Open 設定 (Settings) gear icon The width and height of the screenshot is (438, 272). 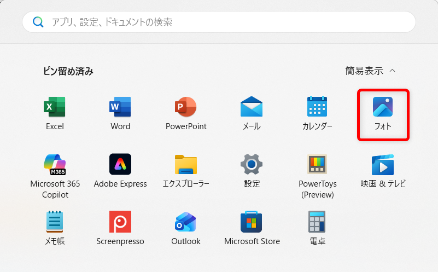[252, 171]
